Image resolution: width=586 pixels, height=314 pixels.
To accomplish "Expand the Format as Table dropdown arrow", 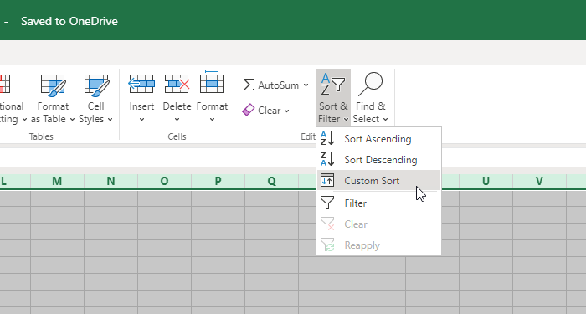I will tap(72, 119).
